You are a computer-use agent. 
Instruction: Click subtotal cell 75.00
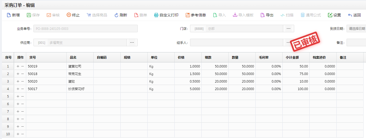click(296, 74)
